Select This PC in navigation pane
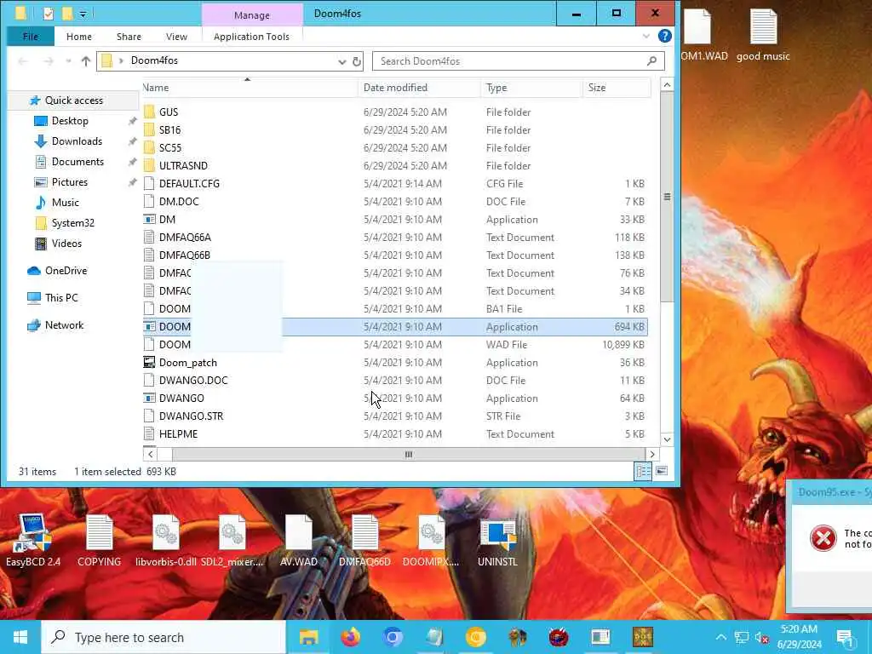This screenshot has width=872, height=654. click(61, 298)
